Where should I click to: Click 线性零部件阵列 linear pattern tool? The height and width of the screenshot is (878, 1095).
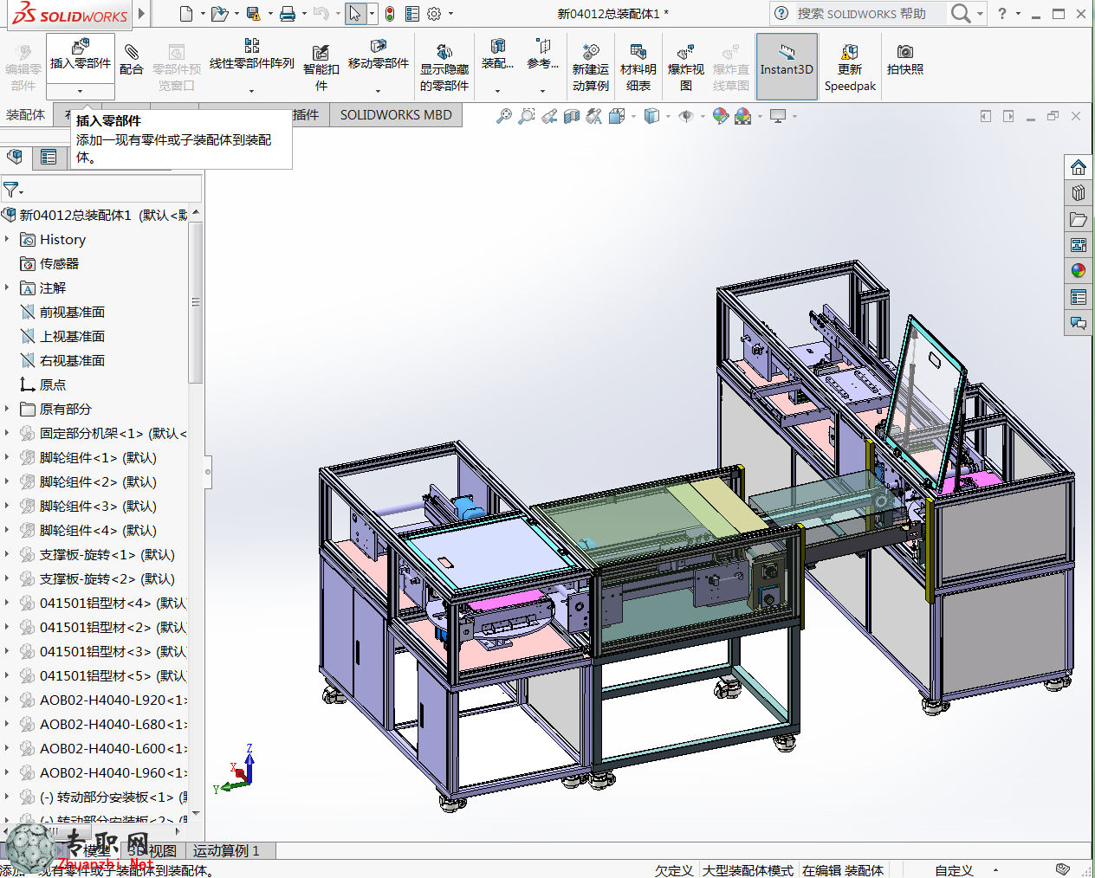pos(252,54)
